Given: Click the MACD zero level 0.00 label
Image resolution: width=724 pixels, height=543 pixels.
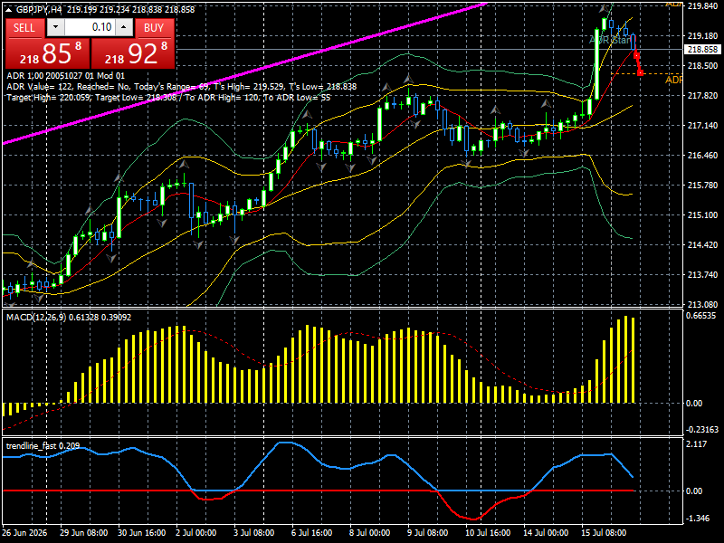Looking at the screenshot, I should point(694,404).
